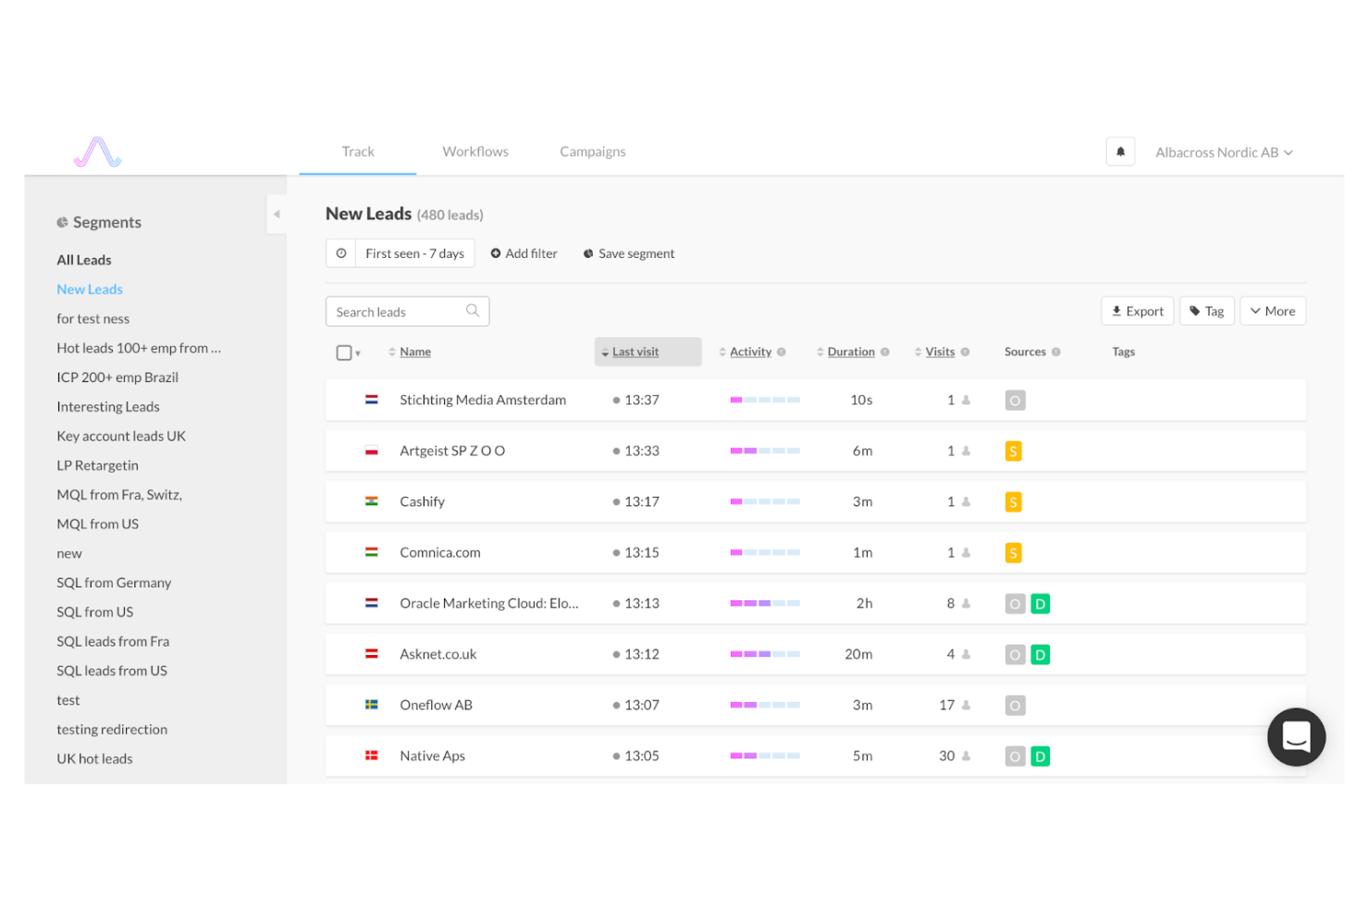
Task: Click the info icon next to Visits header
Action: pos(965,352)
